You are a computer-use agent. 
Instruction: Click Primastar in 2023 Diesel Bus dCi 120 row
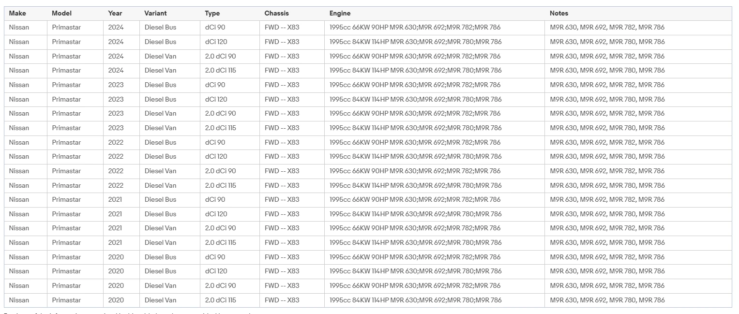coord(66,100)
